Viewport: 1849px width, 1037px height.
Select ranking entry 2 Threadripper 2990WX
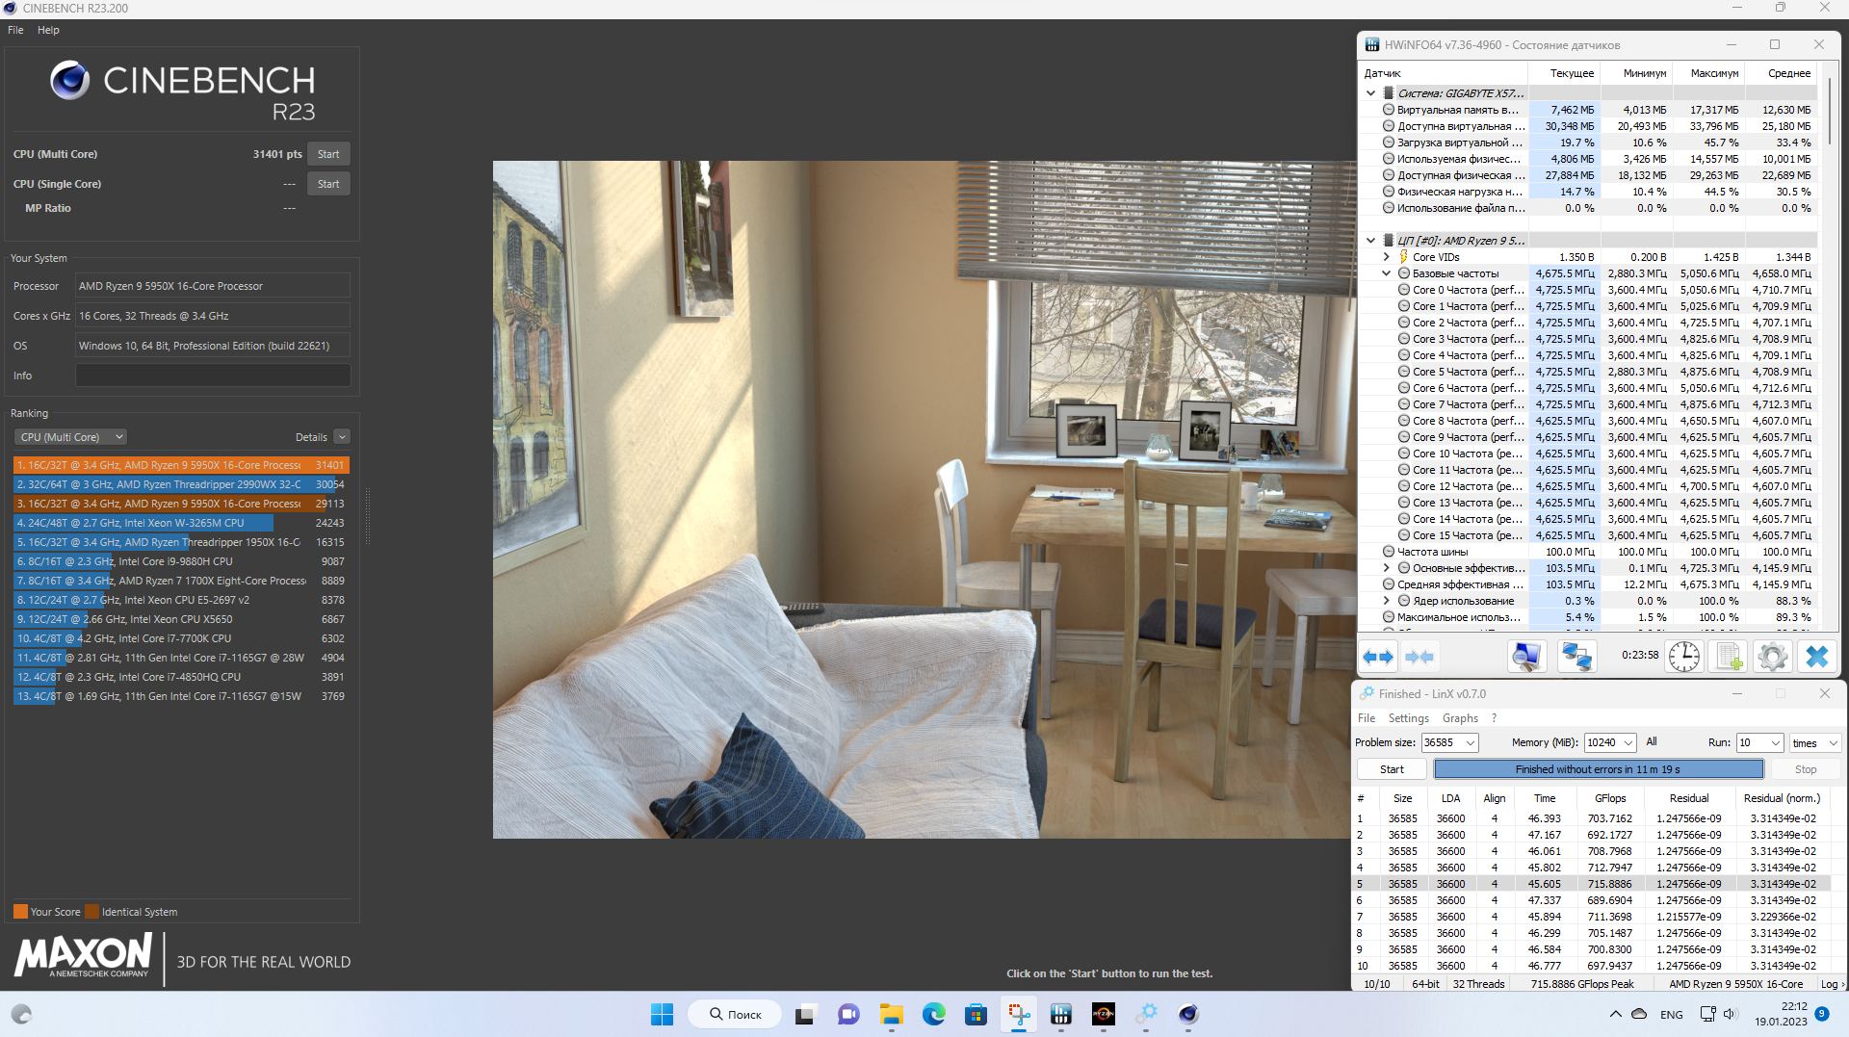pos(181,484)
